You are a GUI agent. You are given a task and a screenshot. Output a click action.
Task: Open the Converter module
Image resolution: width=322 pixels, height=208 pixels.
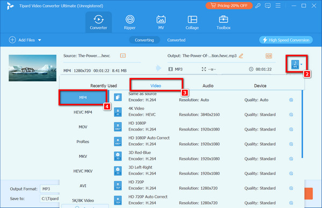pyautogui.click(x=99, y=22)
